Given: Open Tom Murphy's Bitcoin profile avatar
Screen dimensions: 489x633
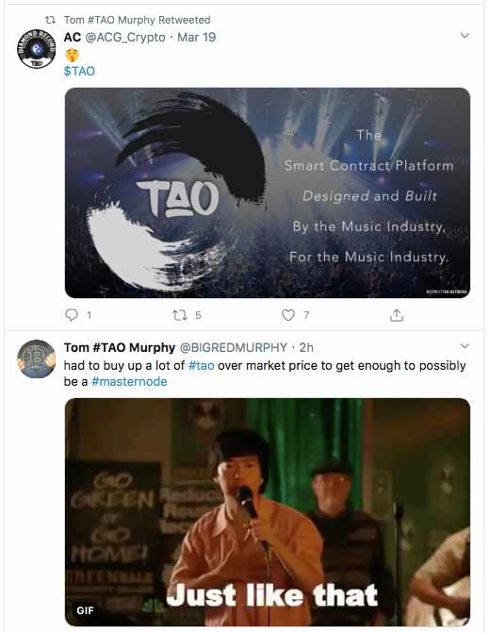Looking at the screenshot, I should (37, 358).
